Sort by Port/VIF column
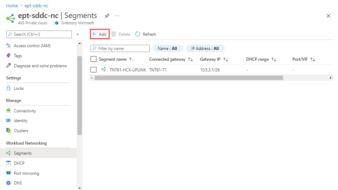 pos(304,59)
